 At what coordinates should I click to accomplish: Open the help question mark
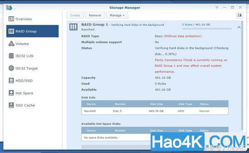click(217, 7)
